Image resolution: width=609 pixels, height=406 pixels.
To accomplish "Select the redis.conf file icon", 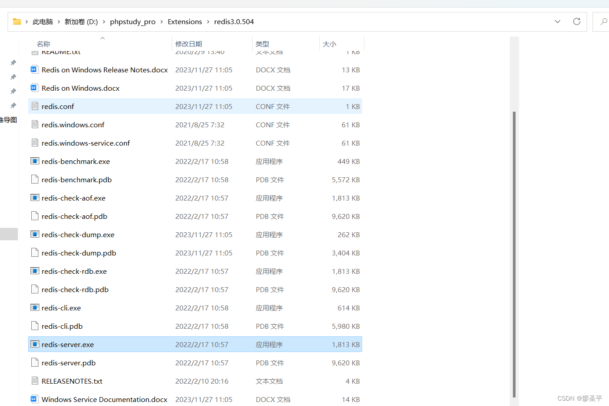I will click(x=35, y=106).
